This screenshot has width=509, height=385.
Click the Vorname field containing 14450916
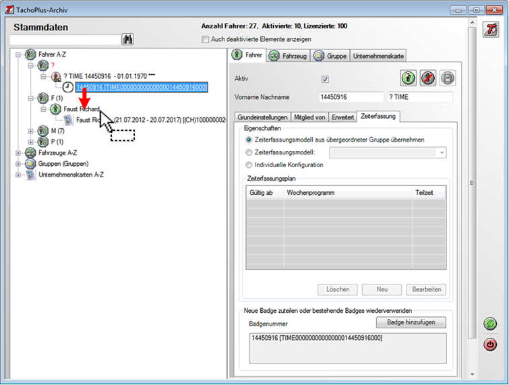point(351,97)
